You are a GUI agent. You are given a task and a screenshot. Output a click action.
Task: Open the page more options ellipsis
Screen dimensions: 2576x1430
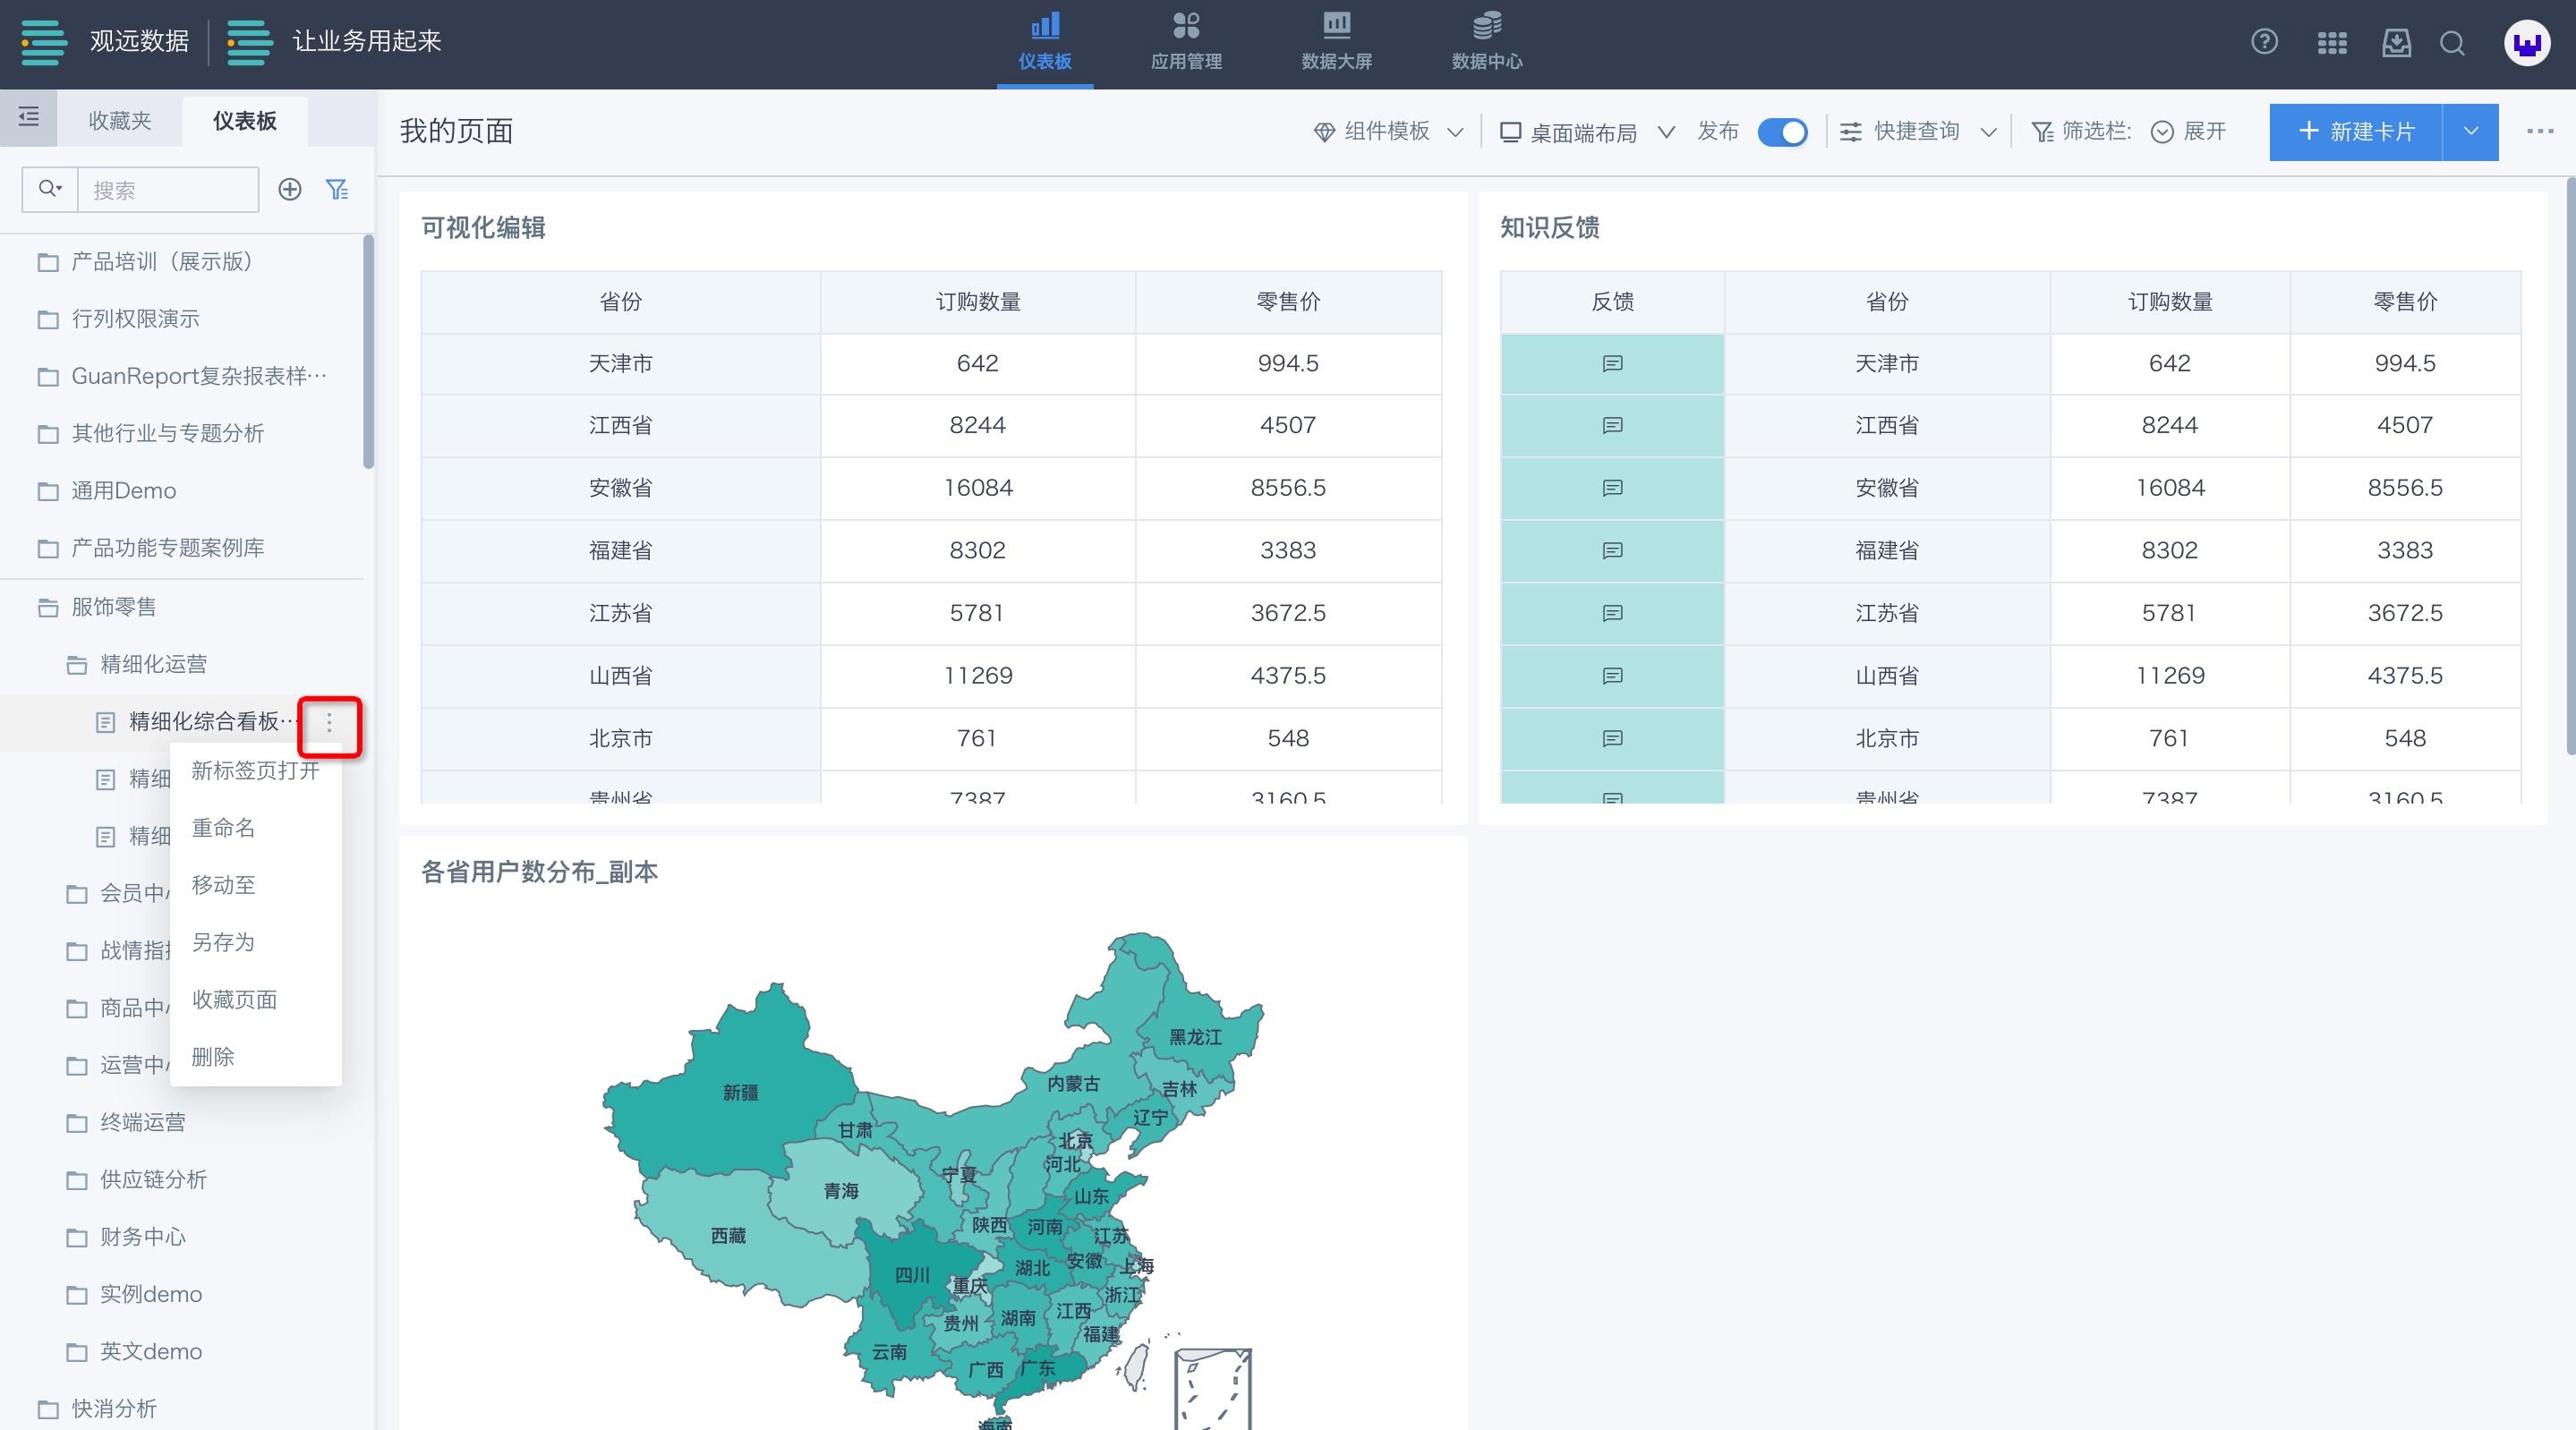[2540, 131]
